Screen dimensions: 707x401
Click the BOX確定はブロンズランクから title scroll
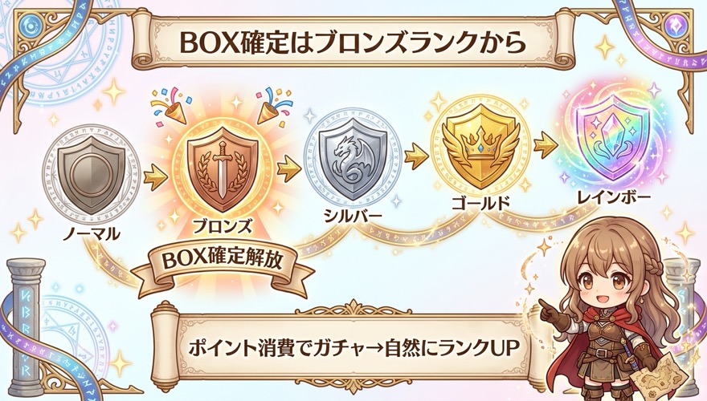(x=353, y=42)
